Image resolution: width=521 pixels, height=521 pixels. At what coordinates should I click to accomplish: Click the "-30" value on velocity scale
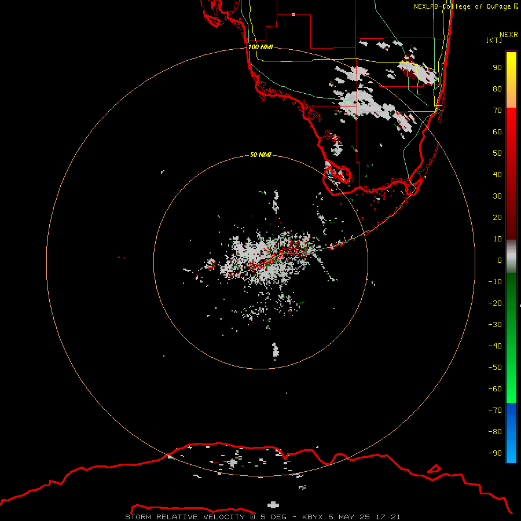pyautogui.click(x=495, y=325)
